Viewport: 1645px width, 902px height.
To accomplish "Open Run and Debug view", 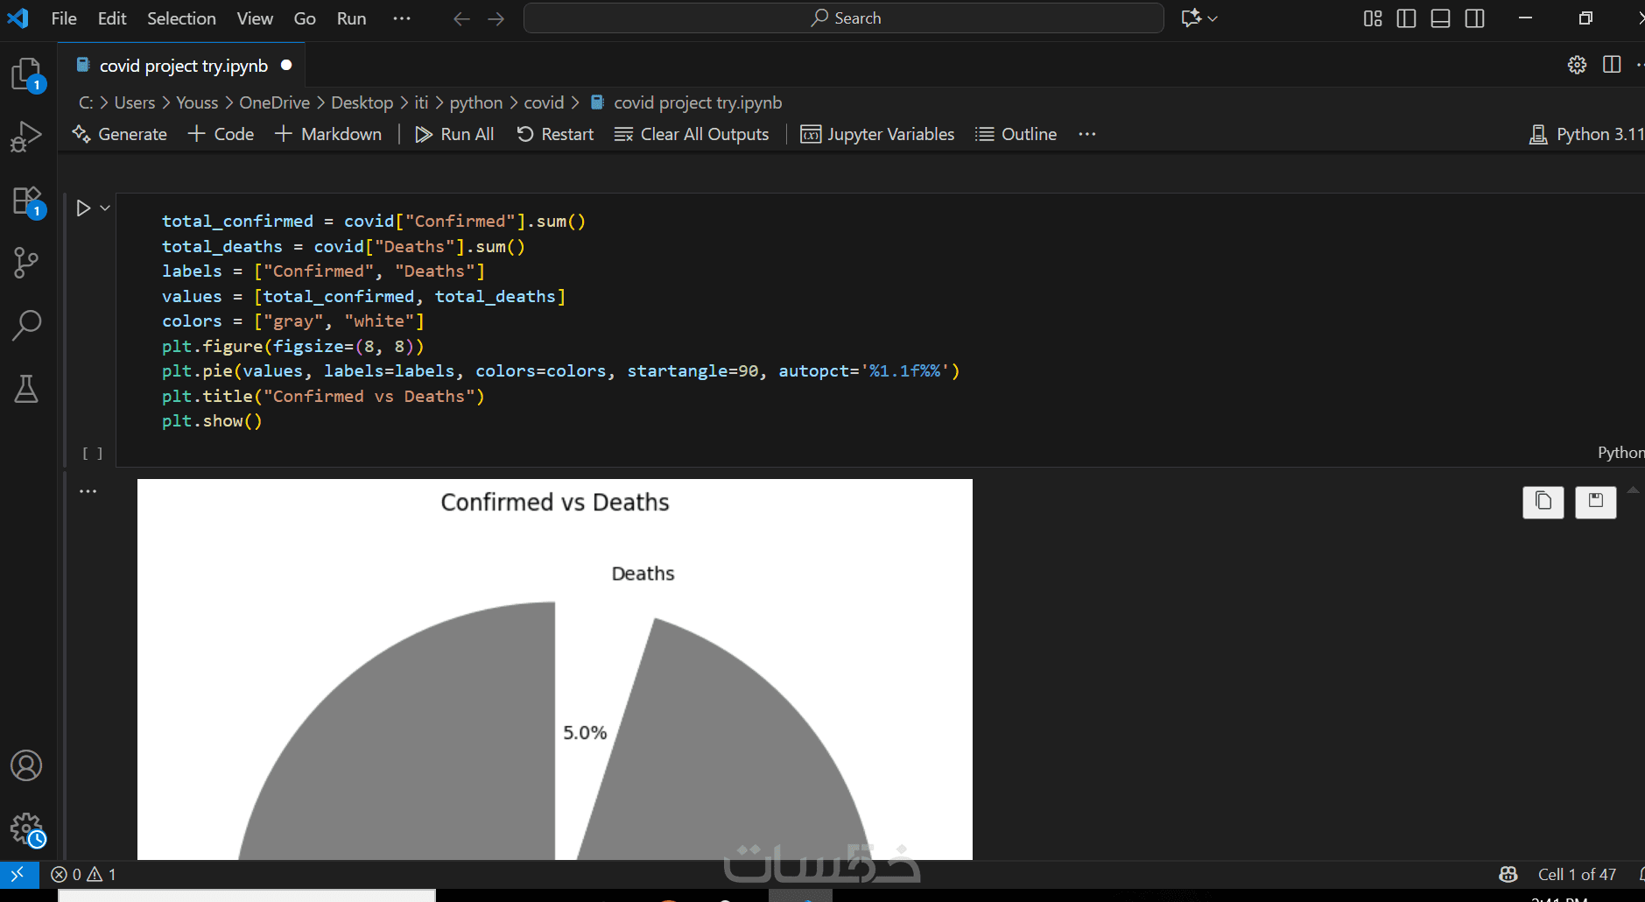I will (x=26, y=137).
